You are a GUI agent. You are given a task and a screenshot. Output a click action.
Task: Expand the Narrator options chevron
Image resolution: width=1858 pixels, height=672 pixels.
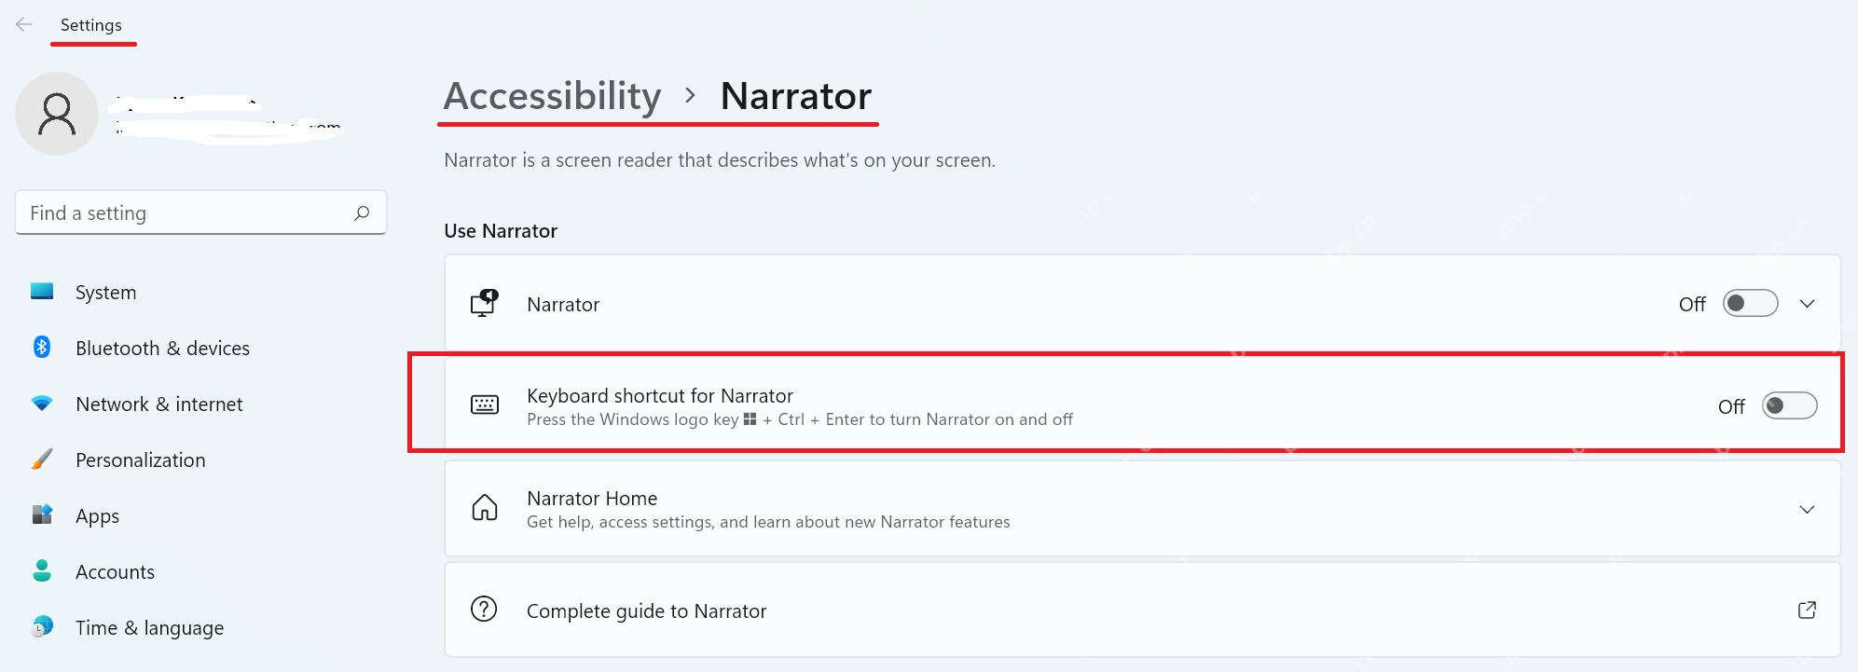(1807, 304)
